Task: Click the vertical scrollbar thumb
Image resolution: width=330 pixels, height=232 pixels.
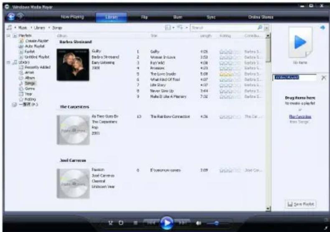Action: pyautogui.click(x=268, y=50)
